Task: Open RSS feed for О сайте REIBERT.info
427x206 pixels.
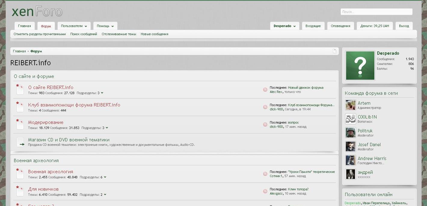Action: pos(265,90)
